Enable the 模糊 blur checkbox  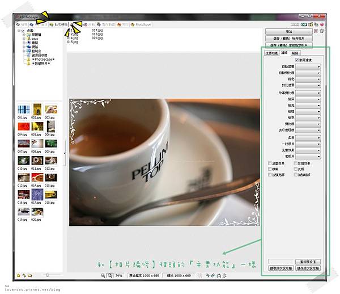point(270,169)
